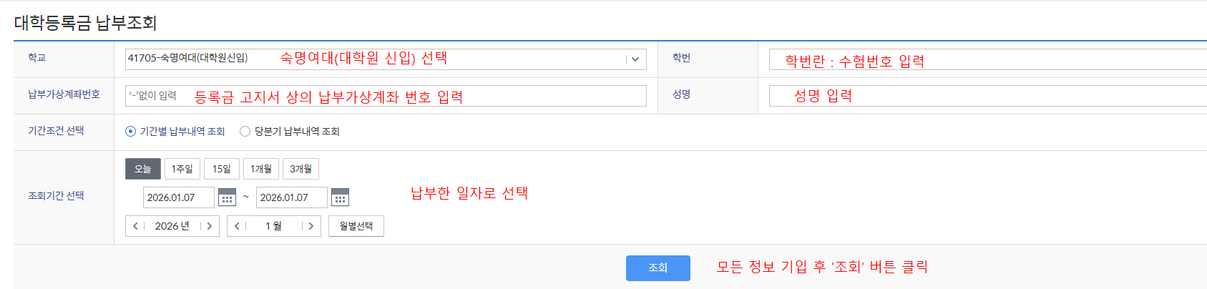Choose the 오늘 period tab
The height and width of the screenshot is (289, 1207).
(143, 169)
